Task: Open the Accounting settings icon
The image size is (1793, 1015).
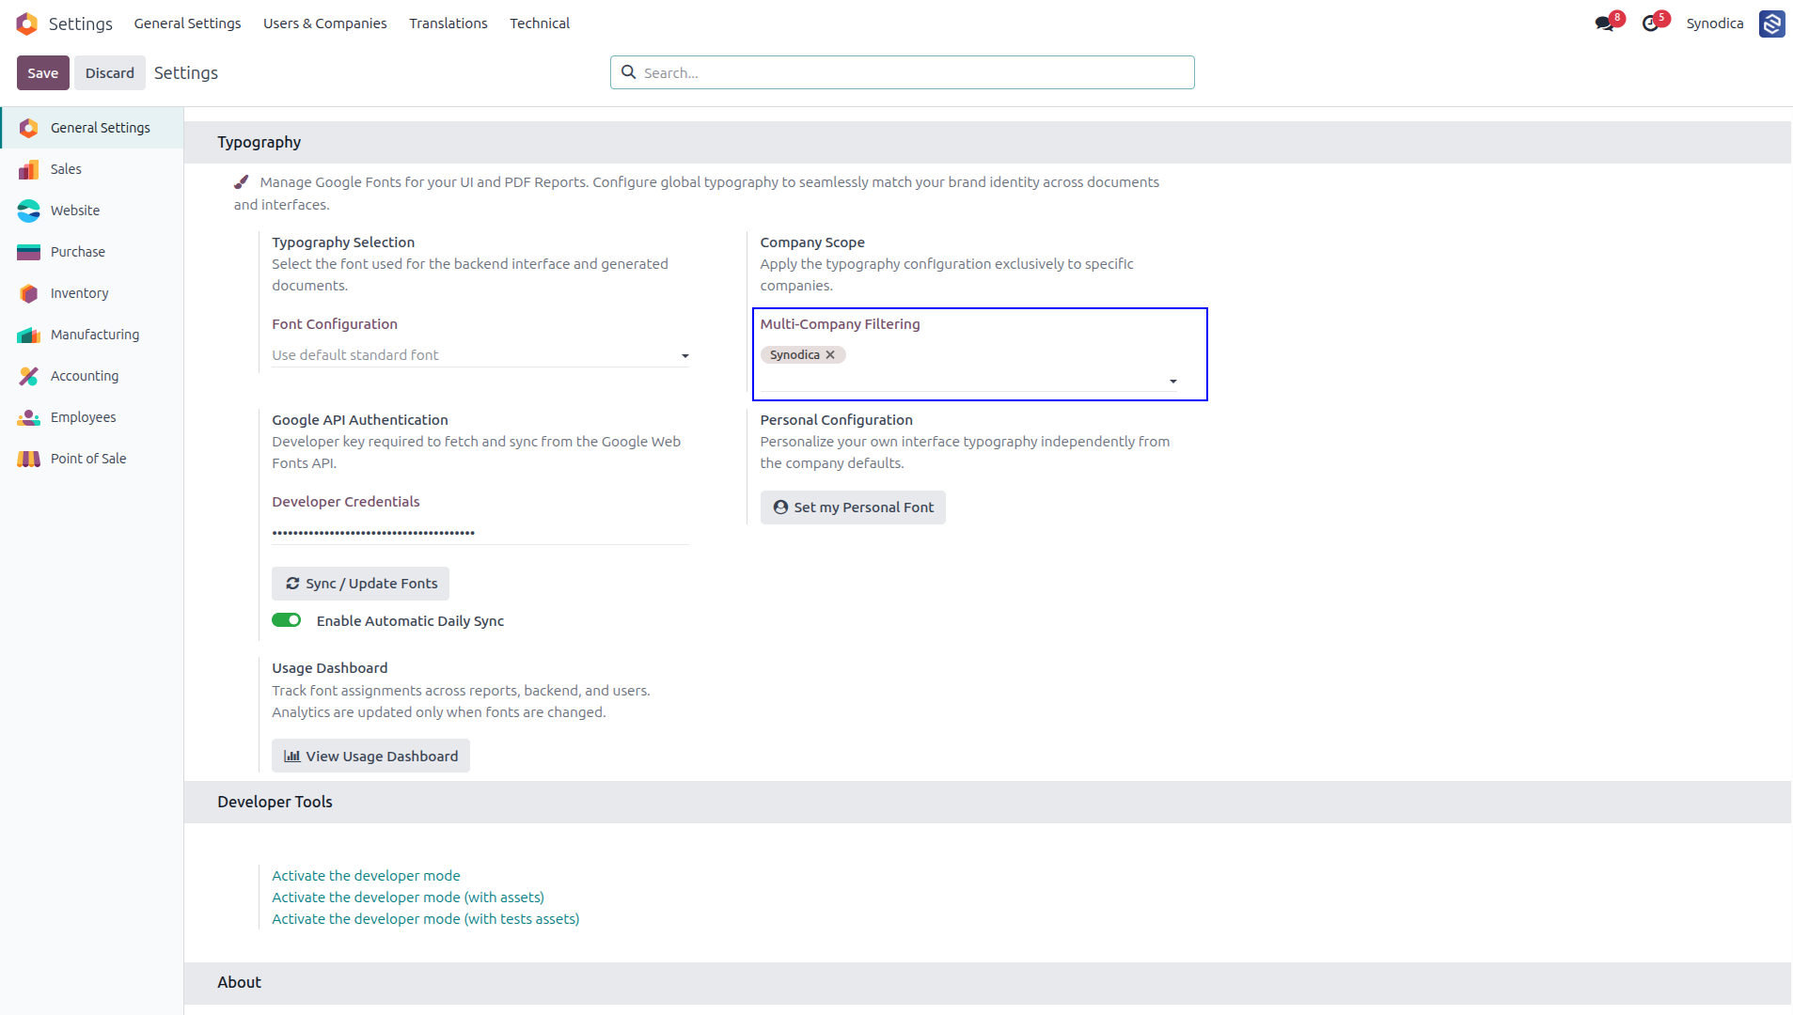Action: pos(29,376)
